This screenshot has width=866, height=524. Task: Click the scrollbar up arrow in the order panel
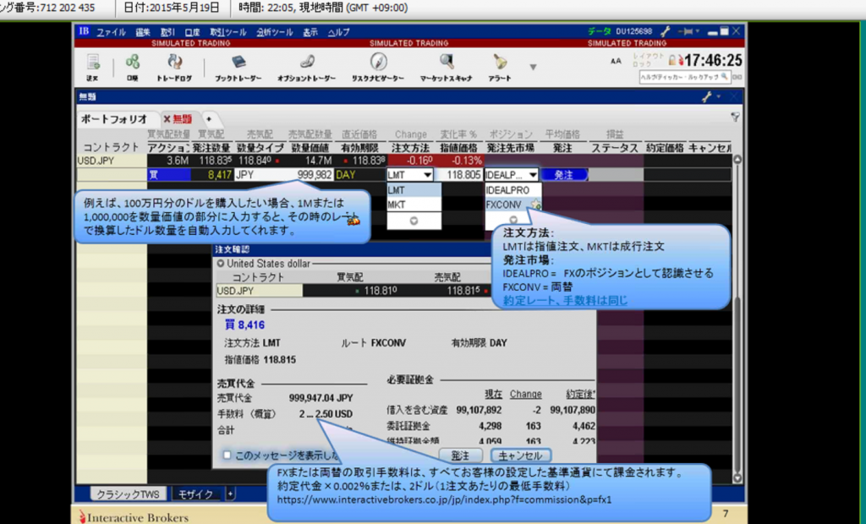[737, 160]
